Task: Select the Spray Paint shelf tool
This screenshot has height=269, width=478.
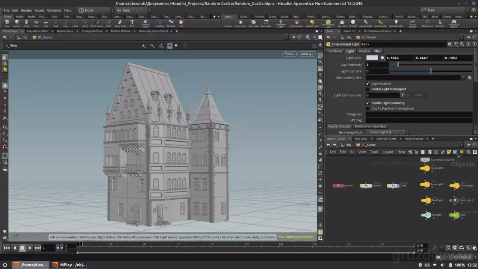Action: coord(120,23)
